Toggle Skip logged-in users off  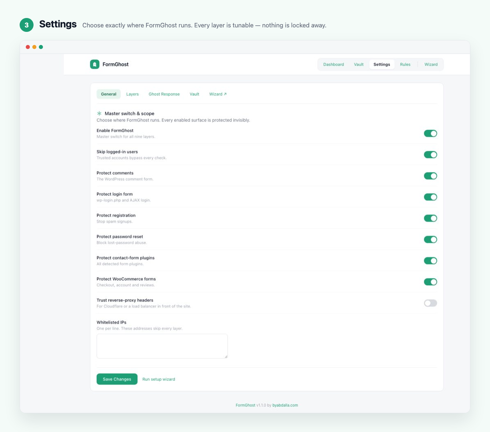(430, 154)
